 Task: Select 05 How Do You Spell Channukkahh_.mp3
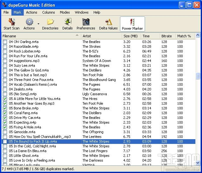click(40, 137)
